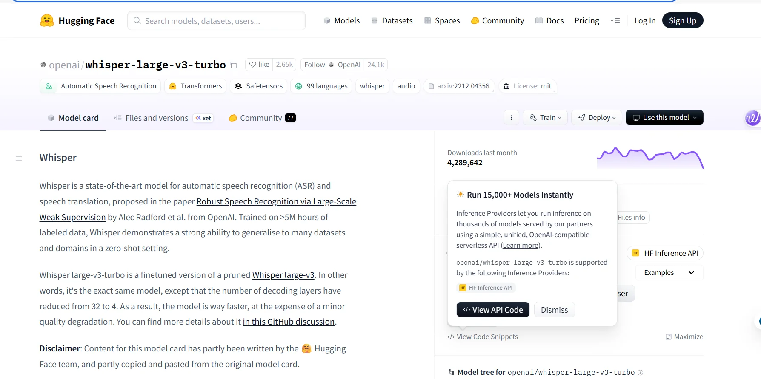The height and width of the screenshot is (379, 761).
Task: Click the View API Code button
Action: [x=493, y=310]
